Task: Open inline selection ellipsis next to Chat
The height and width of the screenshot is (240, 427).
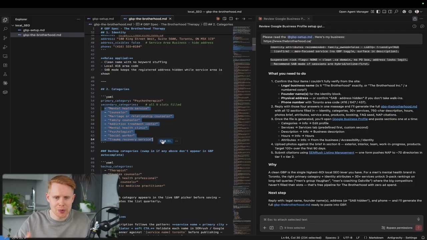Action: coord(176,141)
